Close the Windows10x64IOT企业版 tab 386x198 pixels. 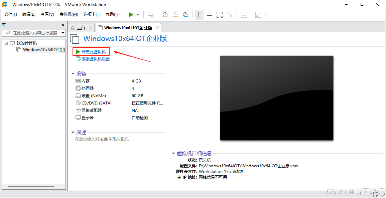pyautogui.click(x=157, y=28)
